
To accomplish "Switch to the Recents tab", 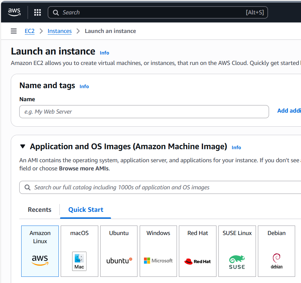I will pyautogui.click(x=40, y=210).
